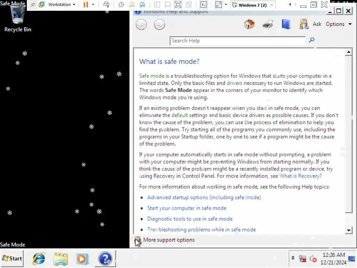Image resolution: width=357 pixels, height=268 pixels.
Task: Revert the virtual machine to a snapshot
Action: (x=131, y=5)
